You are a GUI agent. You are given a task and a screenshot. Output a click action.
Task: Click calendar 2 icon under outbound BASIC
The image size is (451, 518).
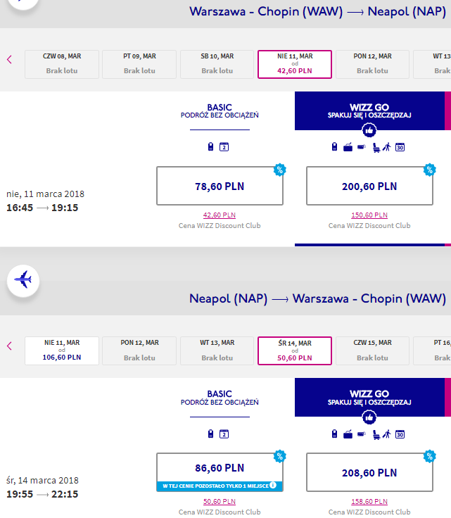[224, 146]
